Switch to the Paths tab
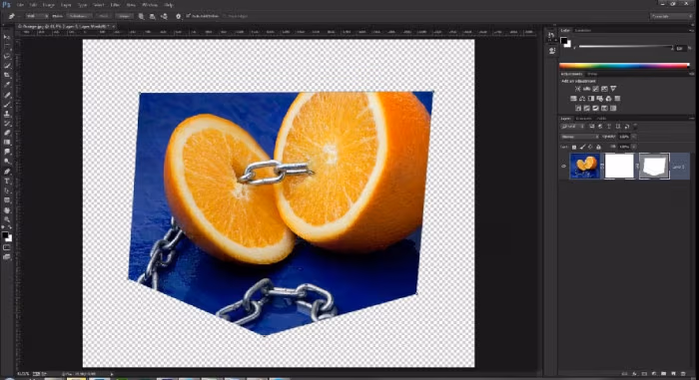This screenshot has width=699, height=380. [601, 119]
